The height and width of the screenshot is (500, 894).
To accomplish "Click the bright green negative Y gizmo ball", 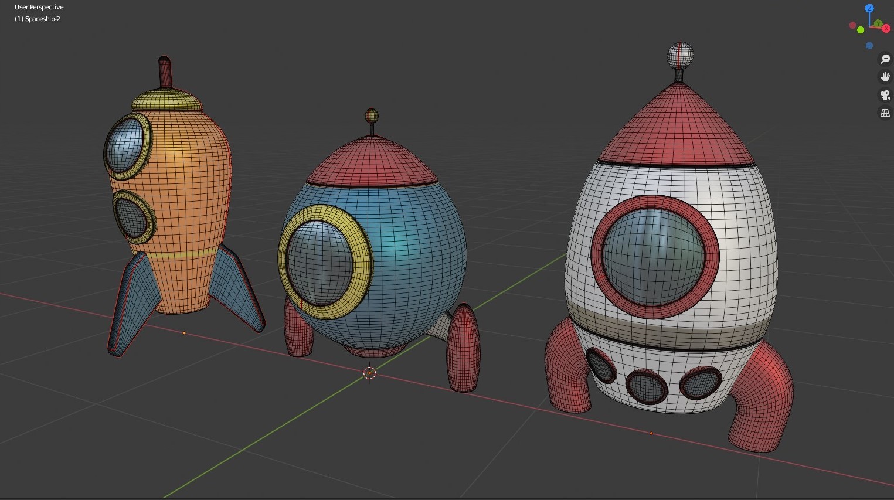I will point(860,29).
